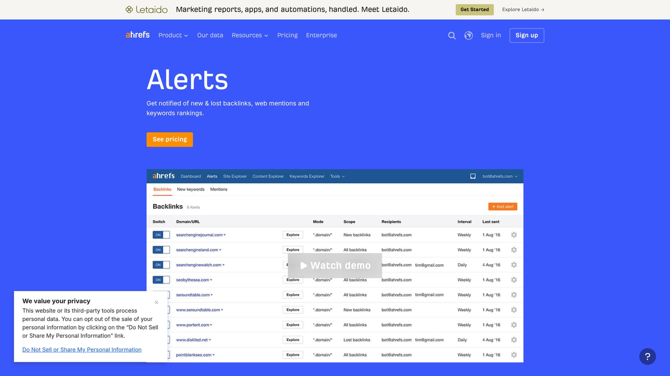The width and height of the screenshot is (670, 376).
Task: Expand the Resources dropdown menu
Action: [250, 36]
